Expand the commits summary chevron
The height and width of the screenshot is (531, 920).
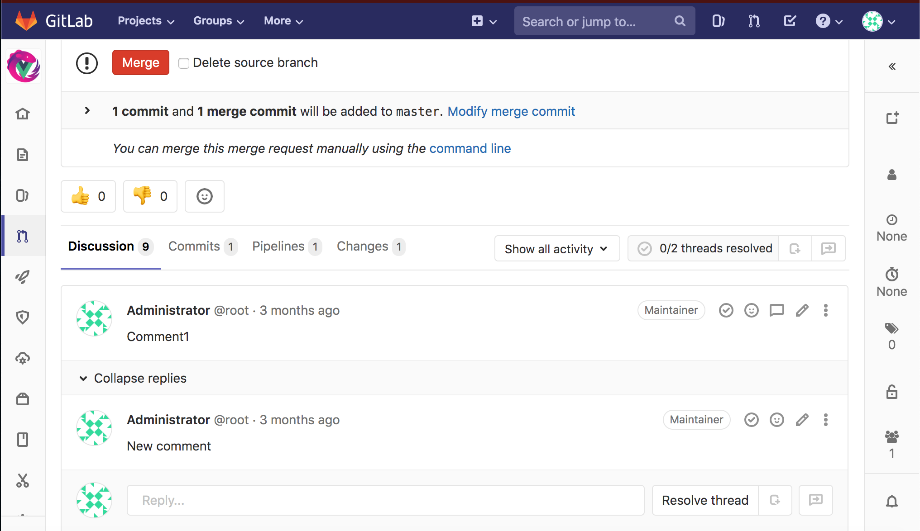point(87,111)
